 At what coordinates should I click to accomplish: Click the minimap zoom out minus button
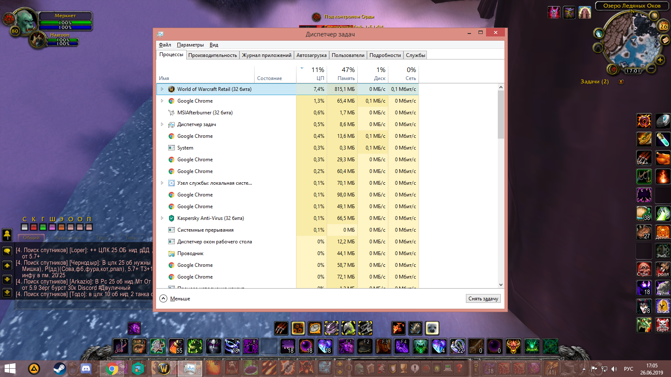[651, 68]
